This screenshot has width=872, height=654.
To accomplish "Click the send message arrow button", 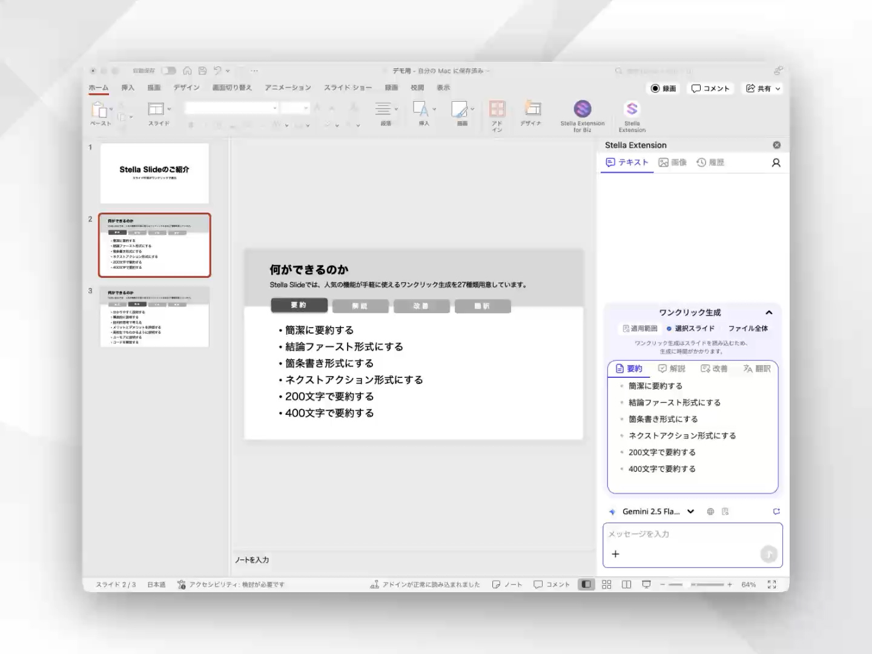I will coord(768,554).
